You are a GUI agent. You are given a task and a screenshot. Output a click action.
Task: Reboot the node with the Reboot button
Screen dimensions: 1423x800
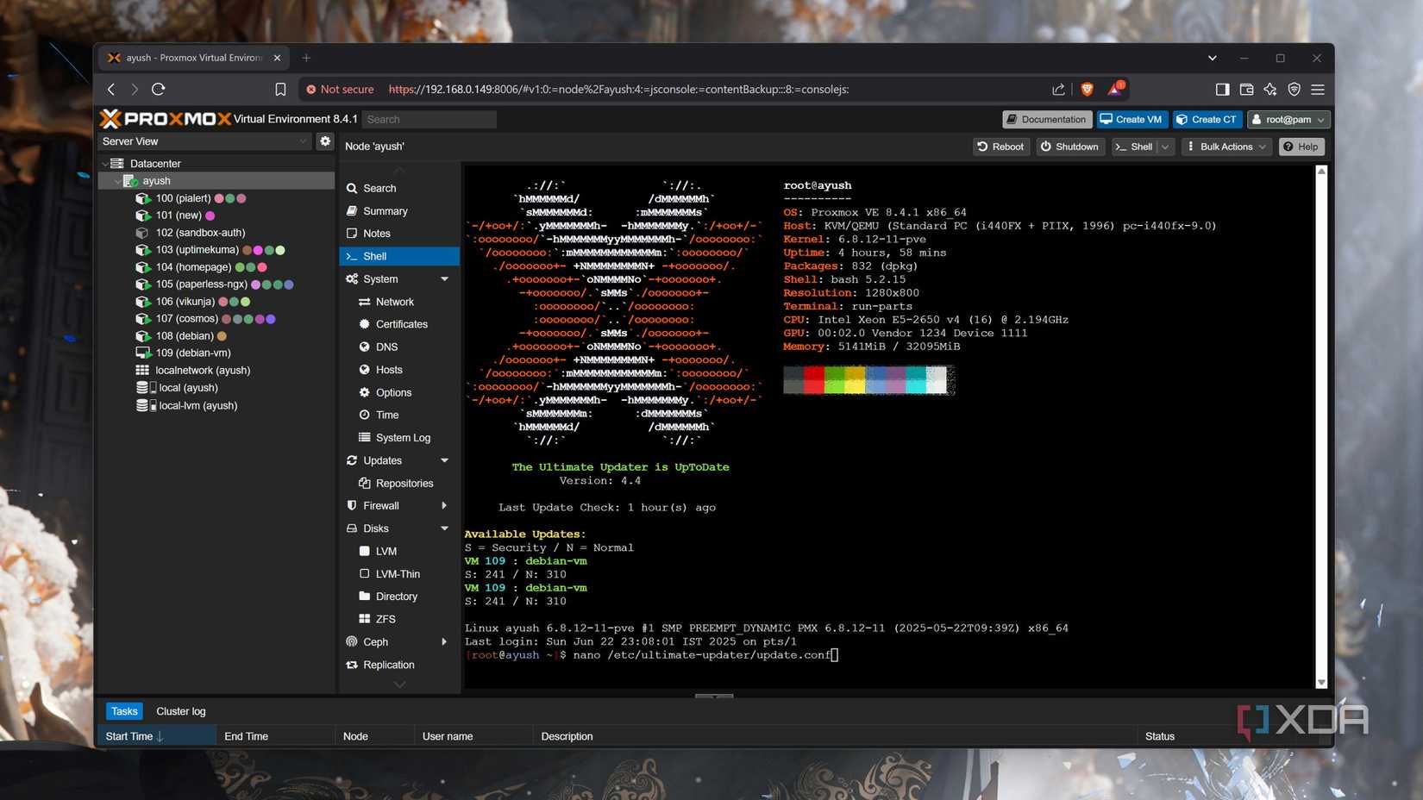[x=1000, y=147]
